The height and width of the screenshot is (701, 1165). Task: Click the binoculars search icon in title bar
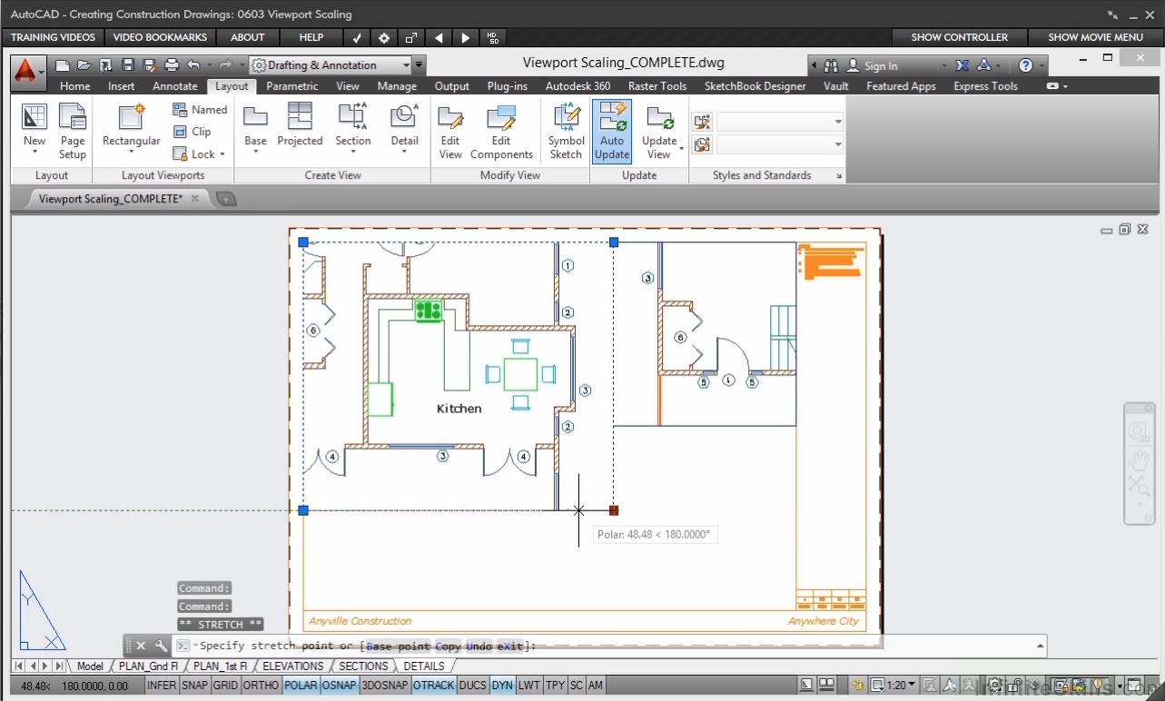[831, 65]
